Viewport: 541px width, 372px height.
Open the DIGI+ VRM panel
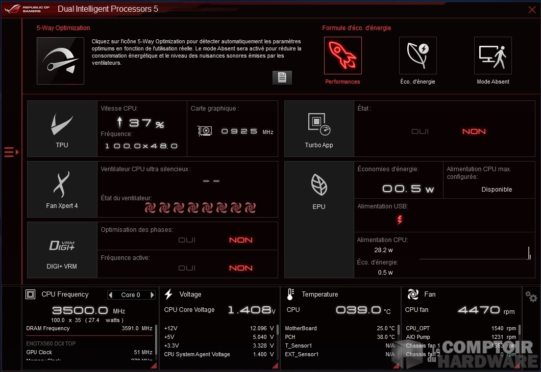[62, 250]
